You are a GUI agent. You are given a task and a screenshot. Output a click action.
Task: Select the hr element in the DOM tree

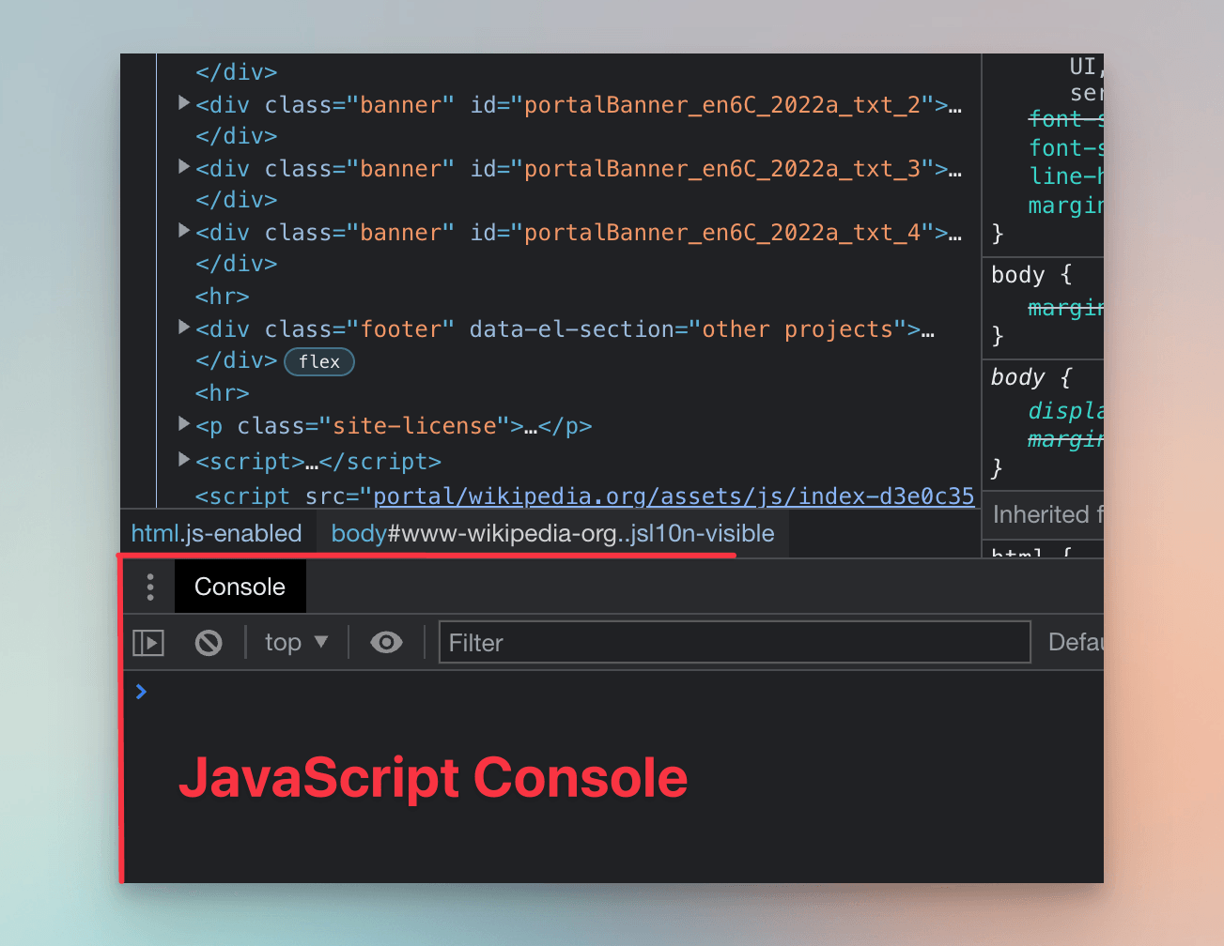coord(222,296)
